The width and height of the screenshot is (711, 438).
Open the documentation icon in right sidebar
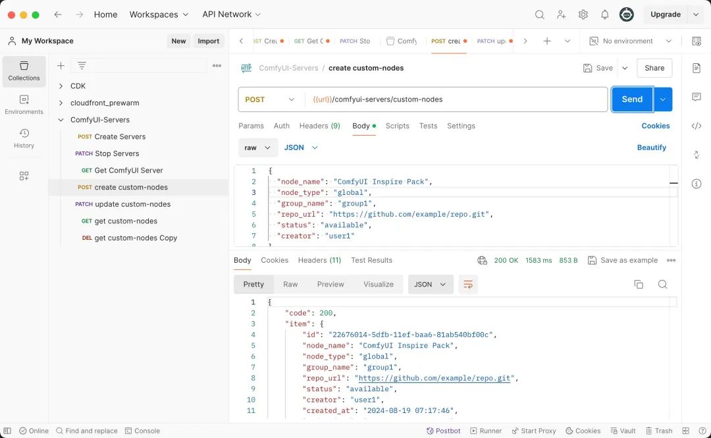[x=697, y=68]
